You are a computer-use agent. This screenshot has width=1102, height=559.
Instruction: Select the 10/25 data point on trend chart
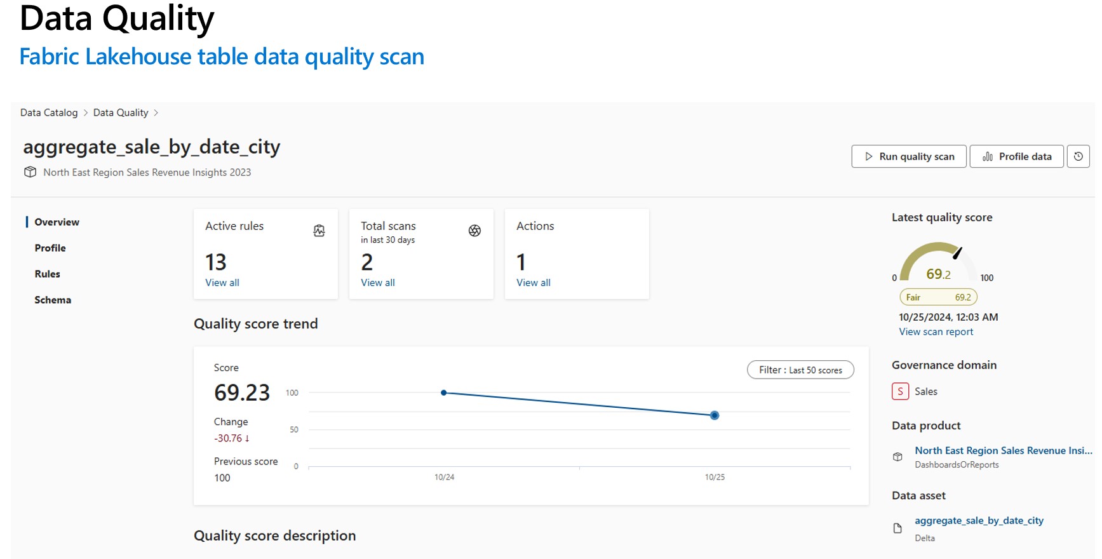pos(715,415)
